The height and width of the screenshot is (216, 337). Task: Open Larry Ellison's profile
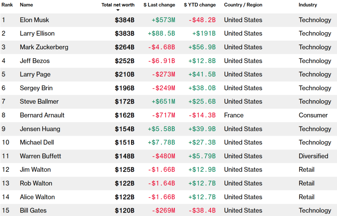point(37,33)
